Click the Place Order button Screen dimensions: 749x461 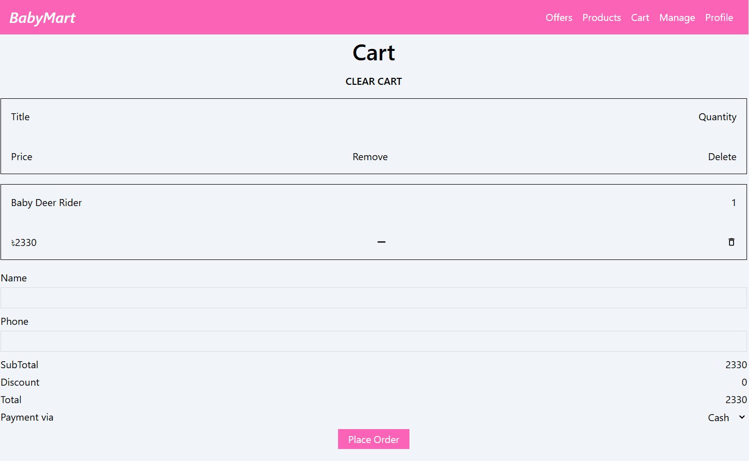(x=374, y=439)
